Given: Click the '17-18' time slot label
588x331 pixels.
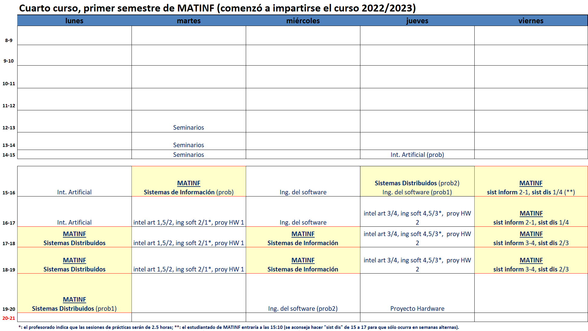Looking at the screenshot, I should pos(9,244).
